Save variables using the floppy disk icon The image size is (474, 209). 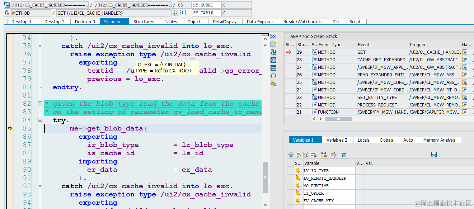click(x=434, y=155)
